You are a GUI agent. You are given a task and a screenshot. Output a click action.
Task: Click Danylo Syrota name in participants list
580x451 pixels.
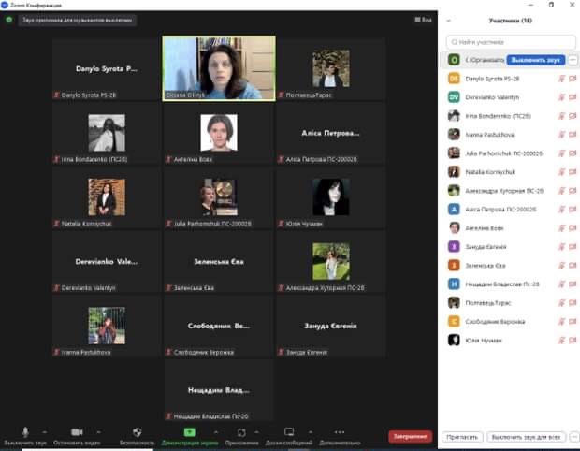492,79
